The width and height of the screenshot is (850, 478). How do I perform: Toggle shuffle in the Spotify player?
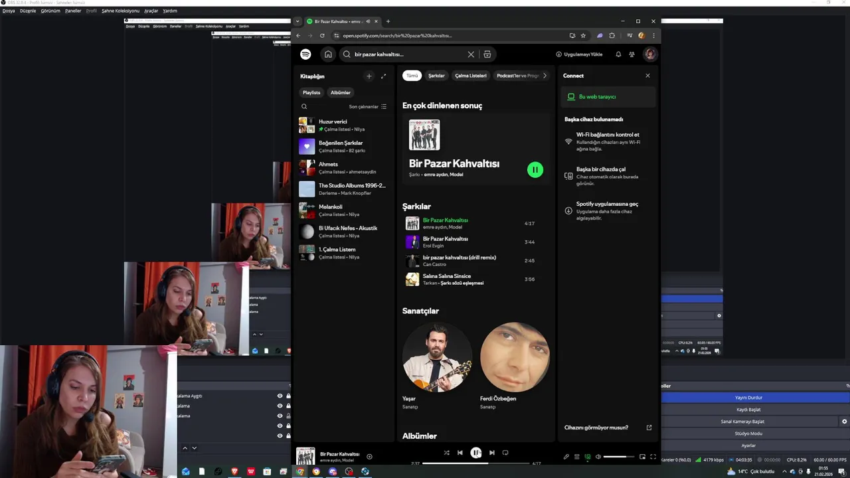point(446,453)
